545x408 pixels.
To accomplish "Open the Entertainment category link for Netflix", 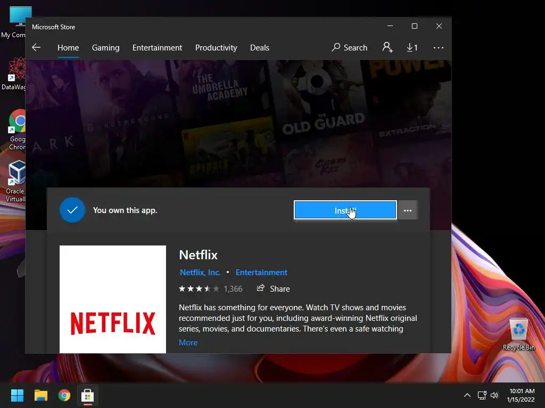I will coord(261,273).
